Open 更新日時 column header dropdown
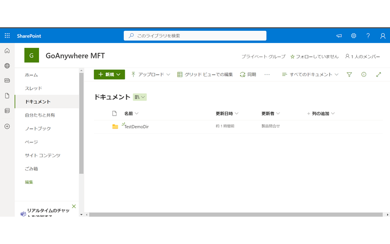 click(x=227, y=114)
